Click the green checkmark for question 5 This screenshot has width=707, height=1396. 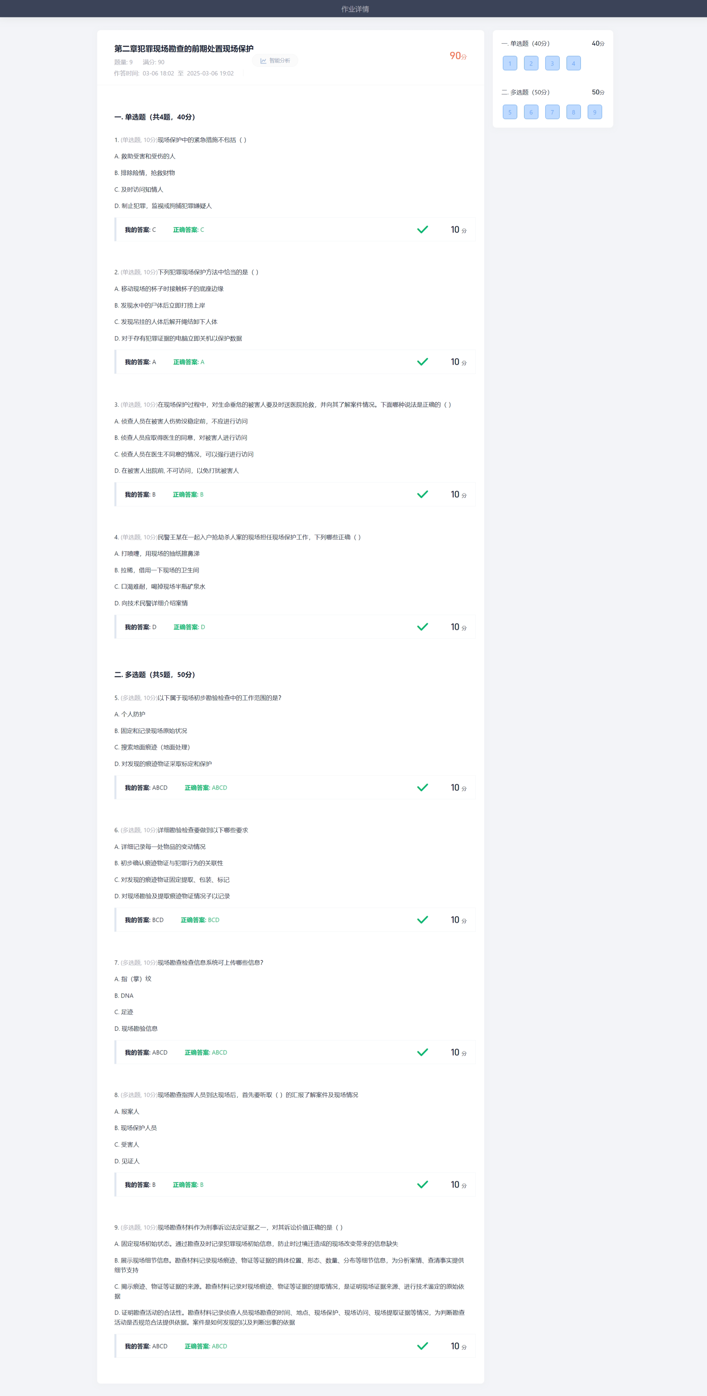pyautogui.click(x=423, y=787)
